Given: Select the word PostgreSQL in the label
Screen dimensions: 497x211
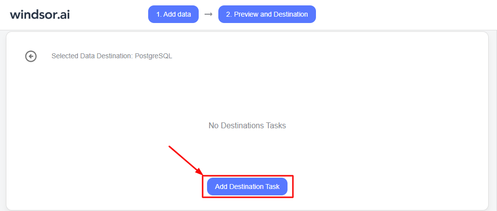Looking at the screenshot, I should 153,56.
